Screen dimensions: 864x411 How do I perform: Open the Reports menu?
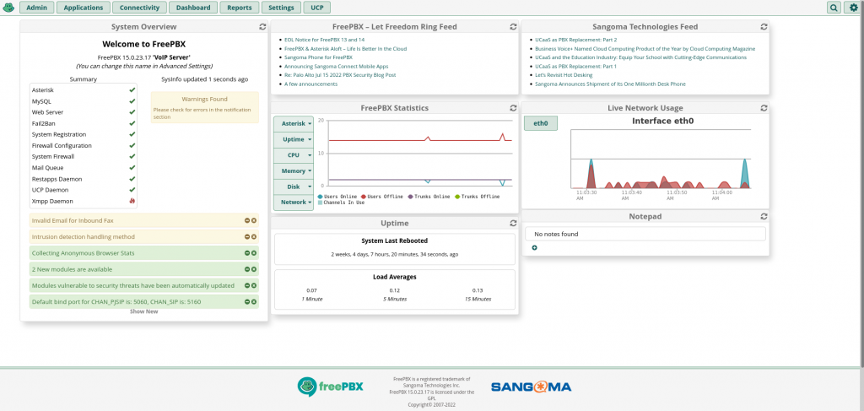tap(239, 8)
